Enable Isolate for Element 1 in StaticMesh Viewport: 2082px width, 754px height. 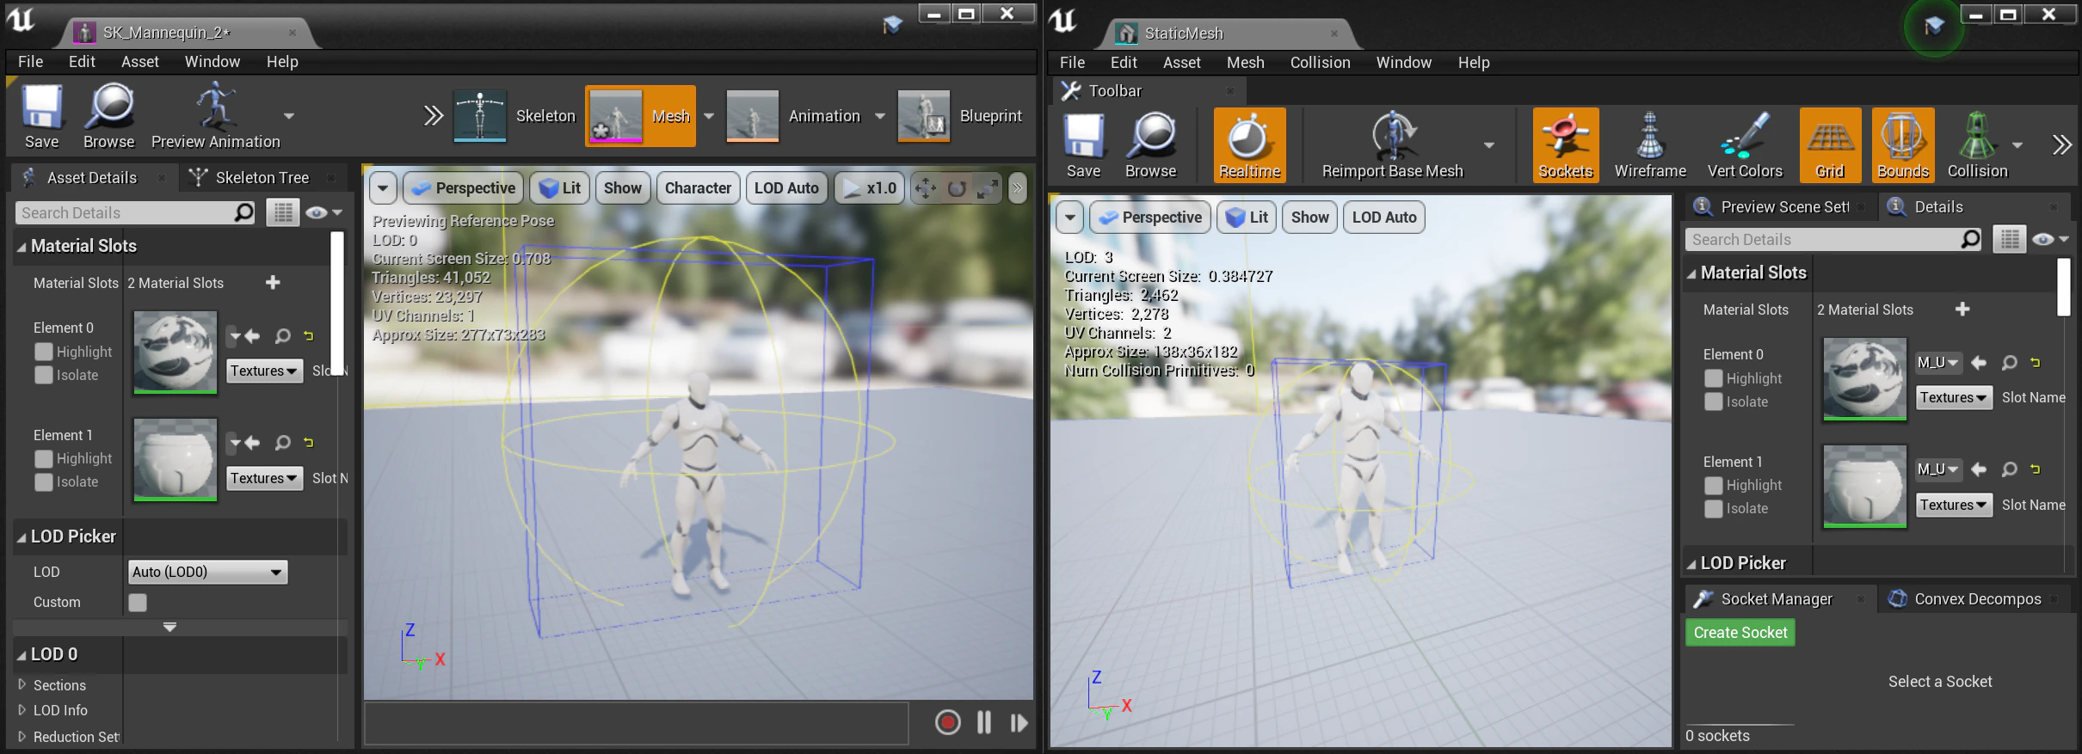click(x=1714, y=509)
